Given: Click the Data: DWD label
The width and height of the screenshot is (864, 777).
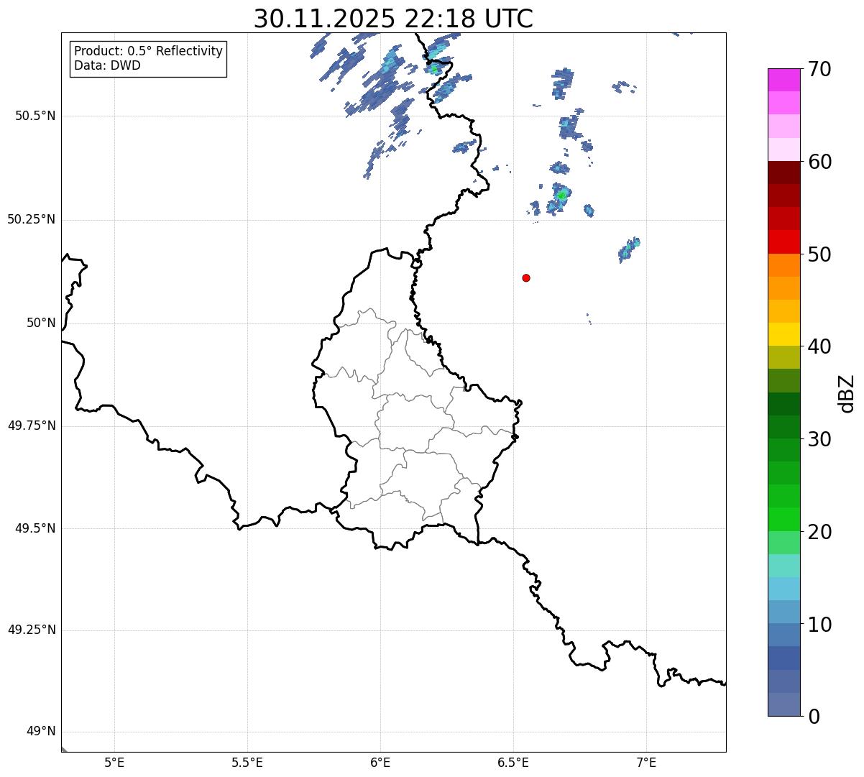Looking at the screenshot, I should point(107,65).
